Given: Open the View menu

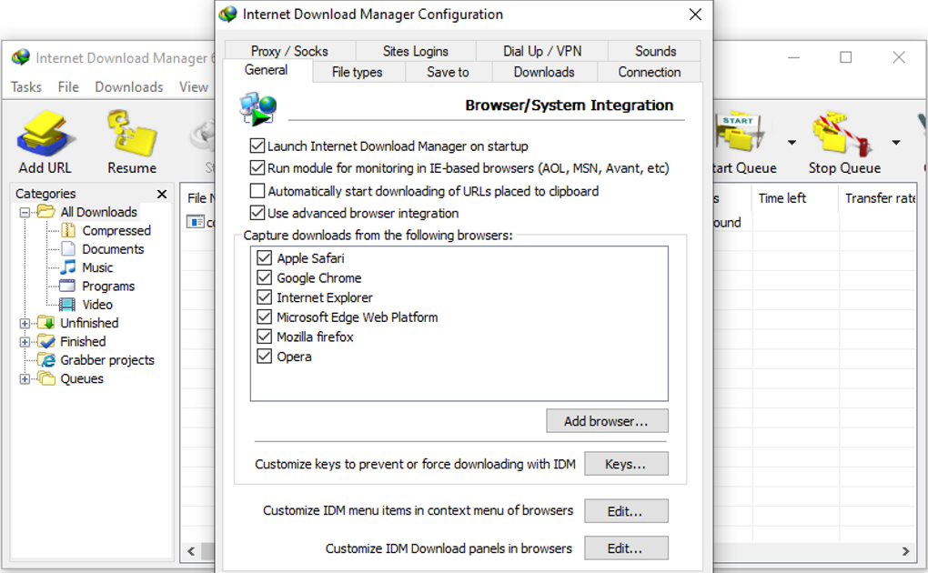Looking at the screenshot, I should tap(194, 87).
